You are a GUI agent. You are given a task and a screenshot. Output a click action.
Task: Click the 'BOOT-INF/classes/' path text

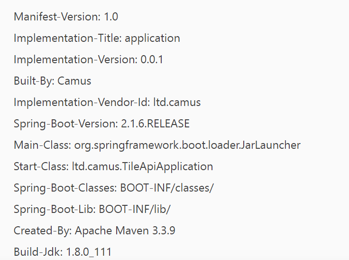coord(167,188)
